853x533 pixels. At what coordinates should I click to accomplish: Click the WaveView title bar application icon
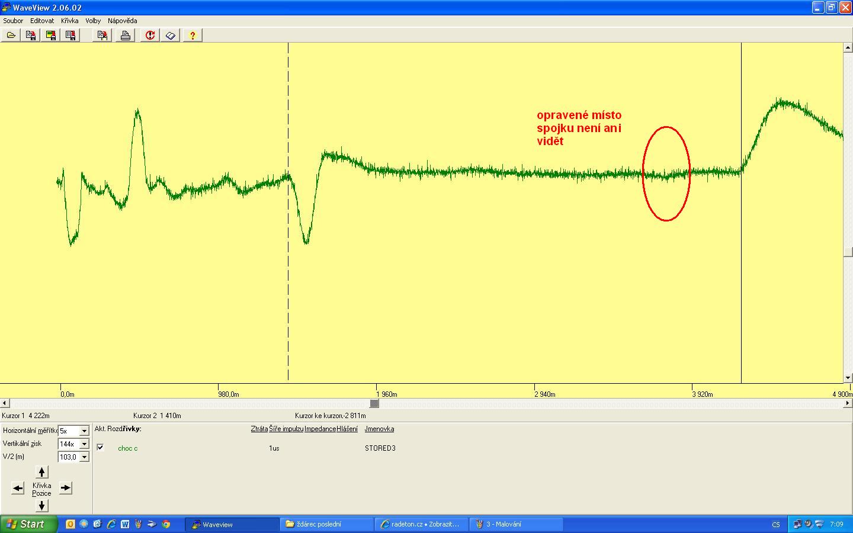point(7,8)
